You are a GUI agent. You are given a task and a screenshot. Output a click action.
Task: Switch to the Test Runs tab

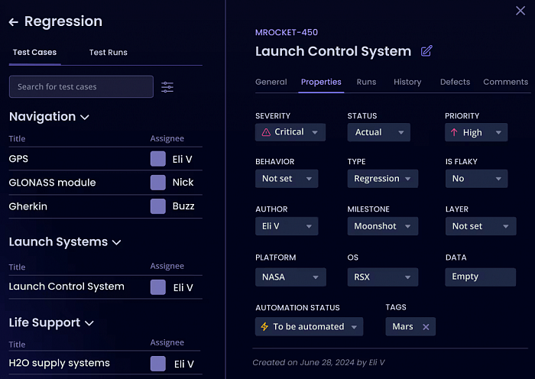click(108, 53)
